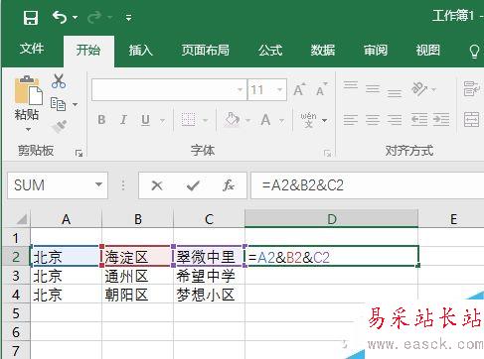This screenshot has height=359, width=484.
Task: Click the formula bar showing =A2&B2&C2
Action: point(367,185)
